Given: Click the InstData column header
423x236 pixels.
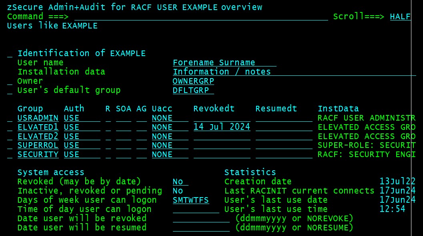Looking at the screenshot, I should click(338, 109).
